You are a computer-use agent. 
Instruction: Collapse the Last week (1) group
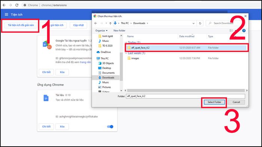pos(126,53)
